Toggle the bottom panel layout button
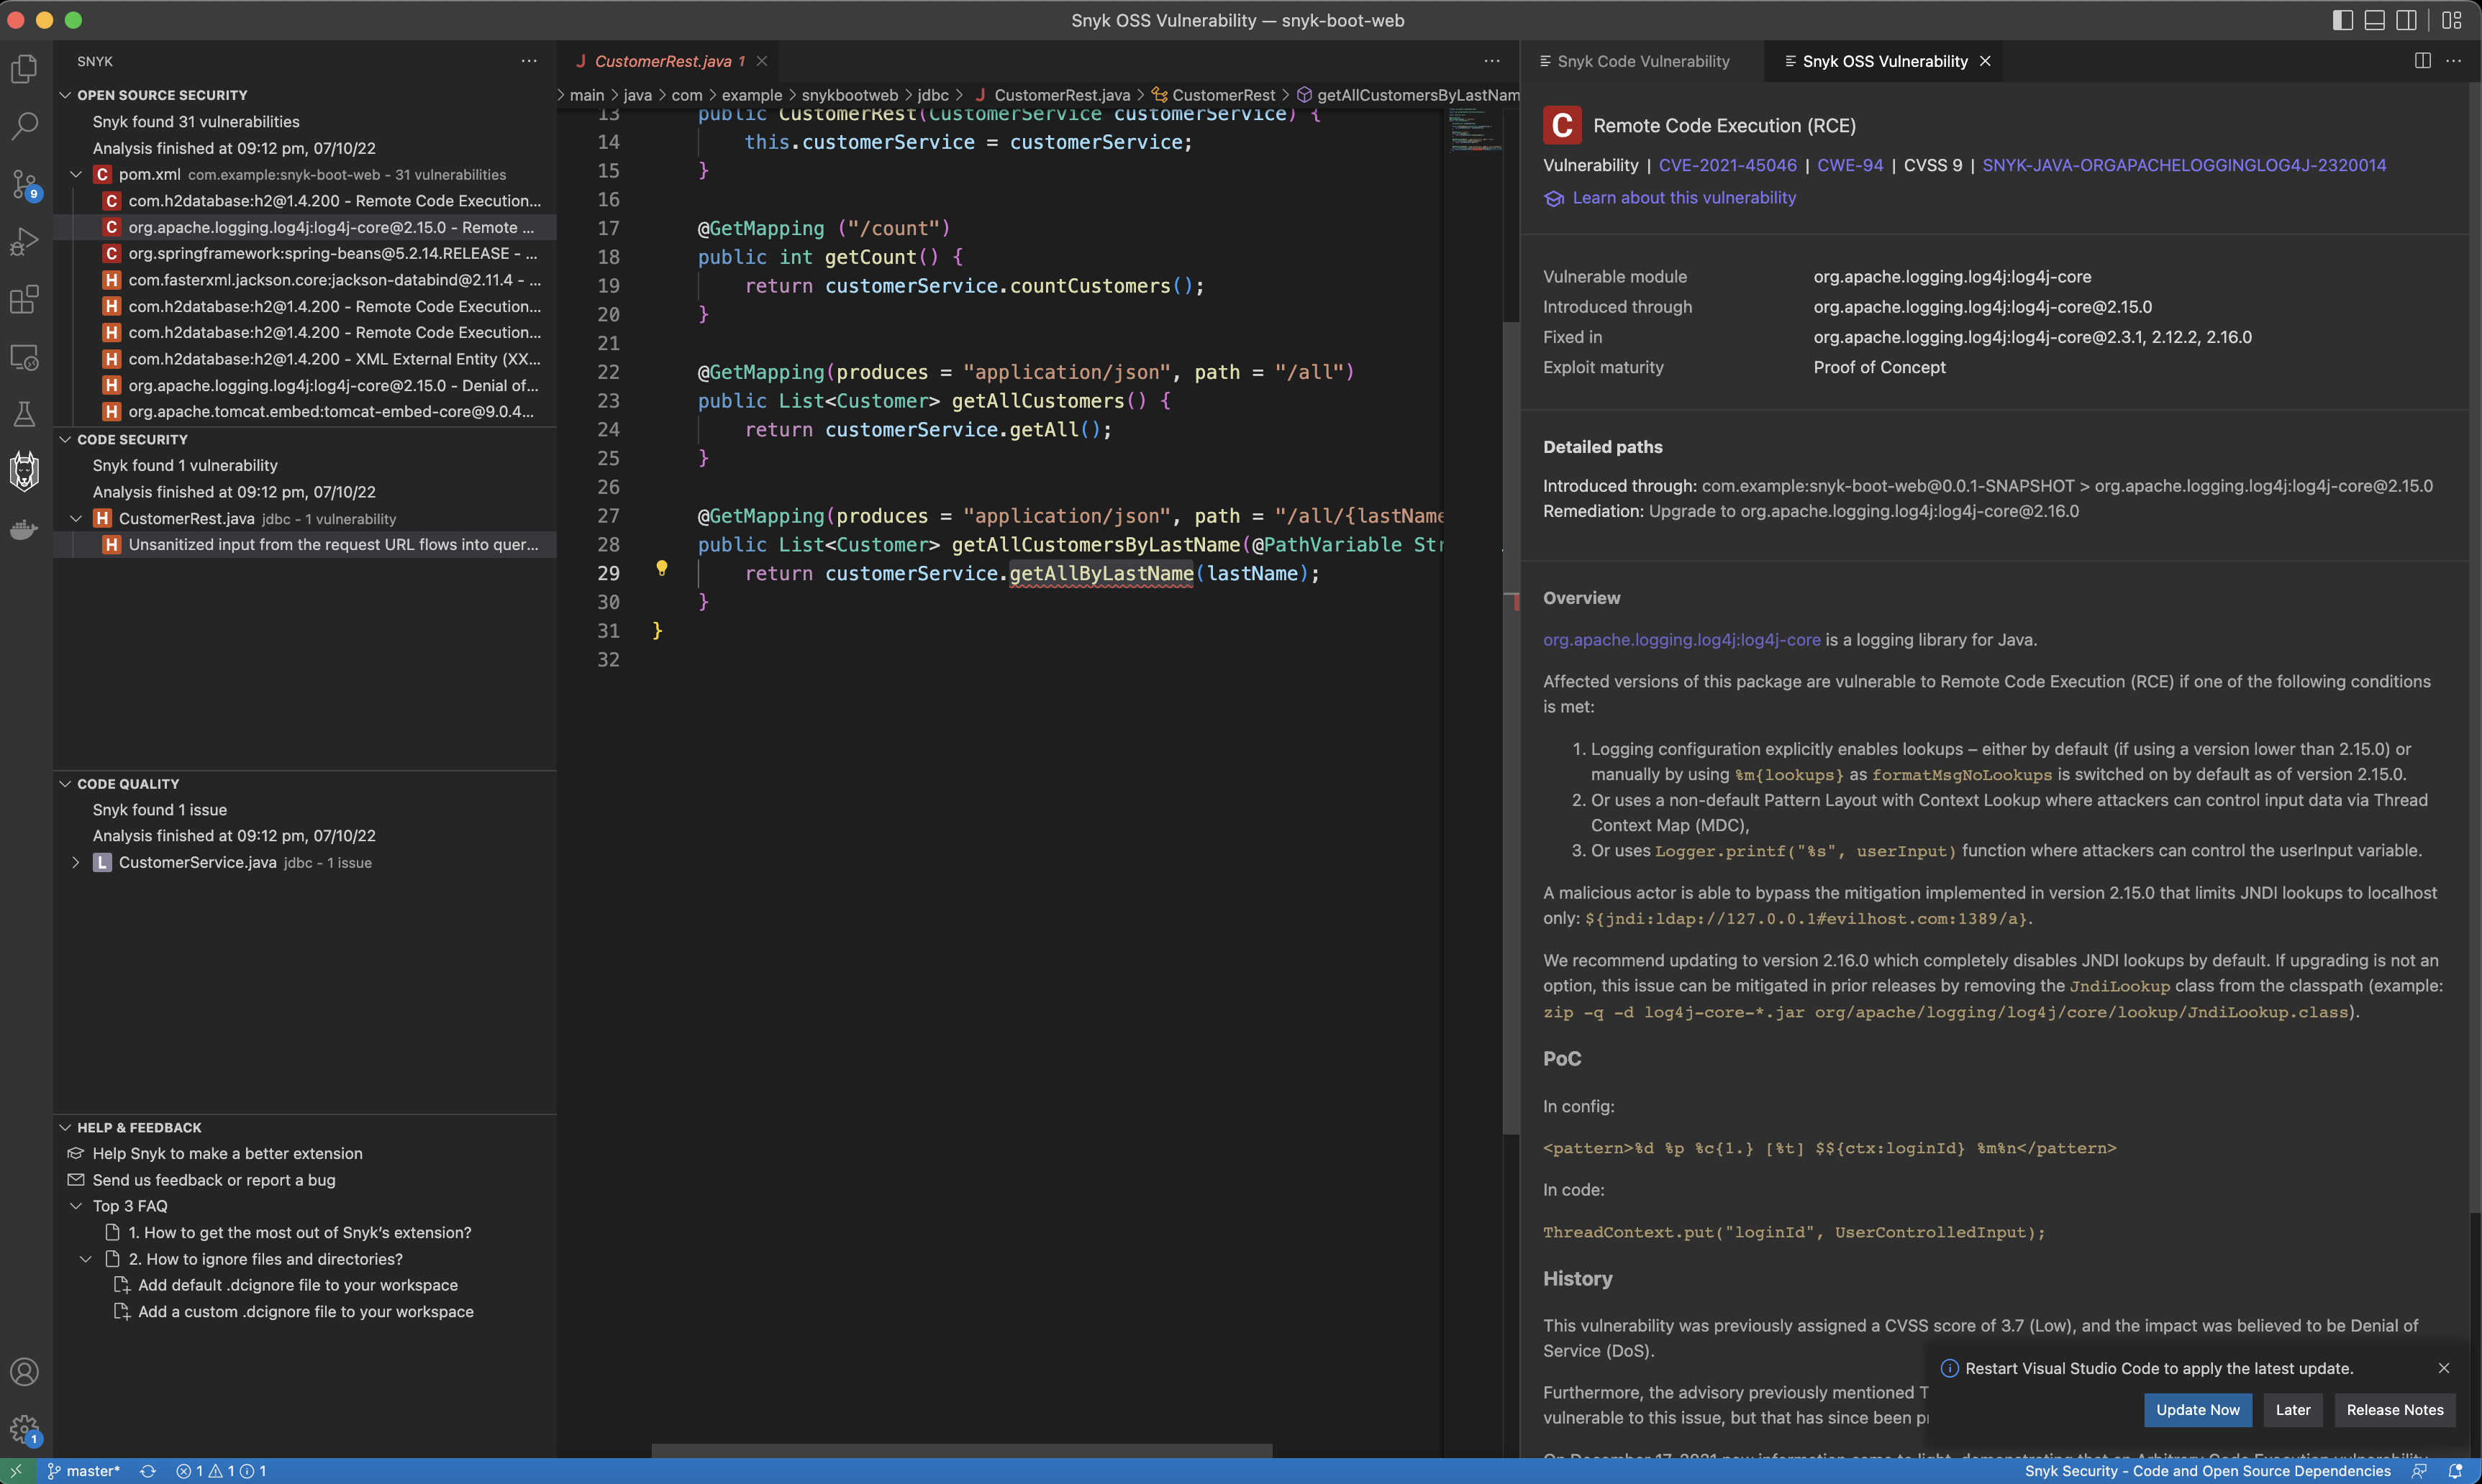Viewport: 2482px width, 1484px height. tap(2374, 20)
